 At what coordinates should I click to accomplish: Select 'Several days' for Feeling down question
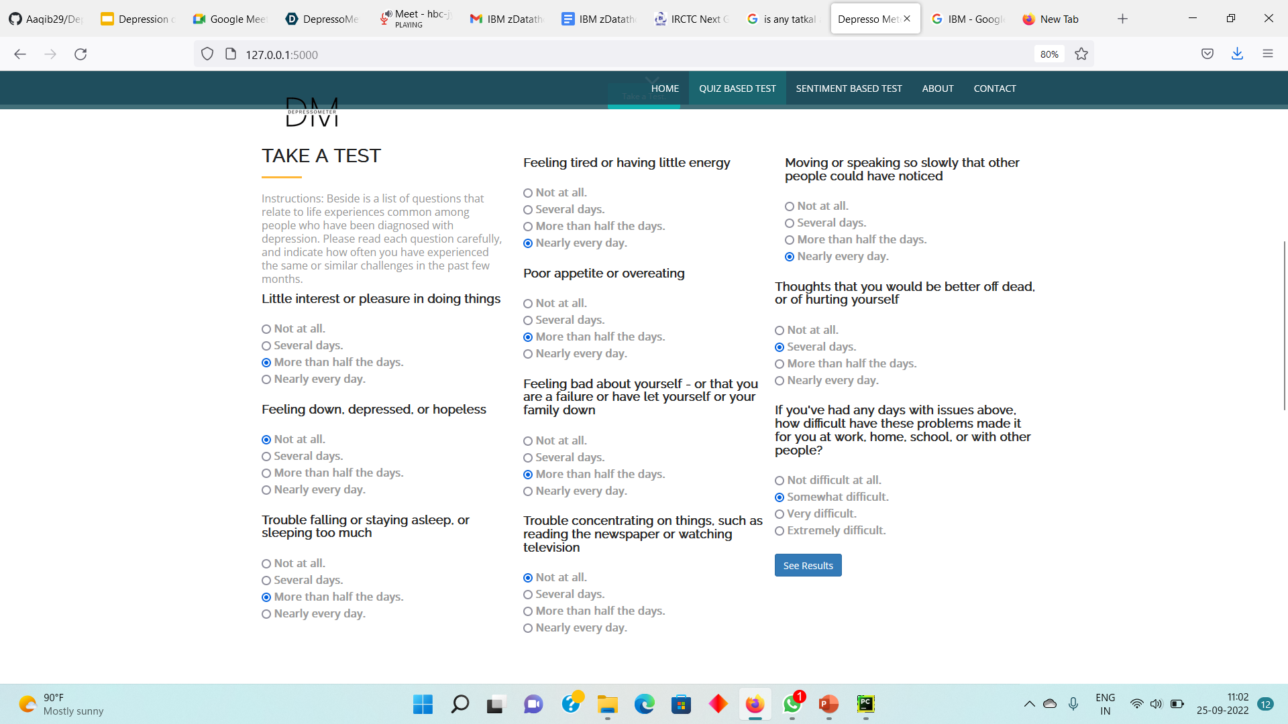[x=266, y=457]
